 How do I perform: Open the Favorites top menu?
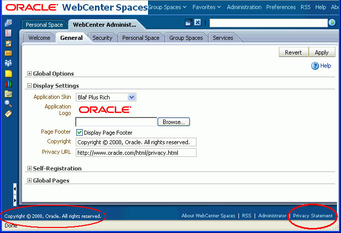point(207,7)
